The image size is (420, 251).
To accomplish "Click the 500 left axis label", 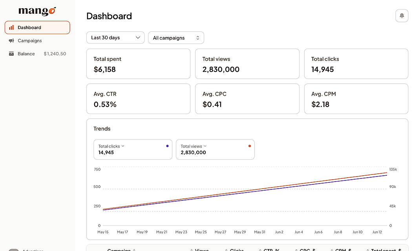I will pos(97,187).
